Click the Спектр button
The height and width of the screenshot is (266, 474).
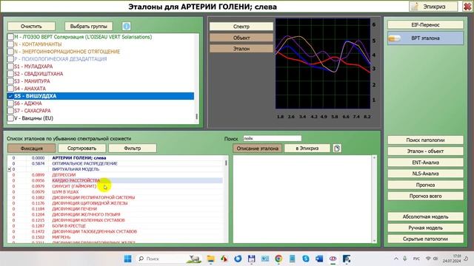coord(241,27)
